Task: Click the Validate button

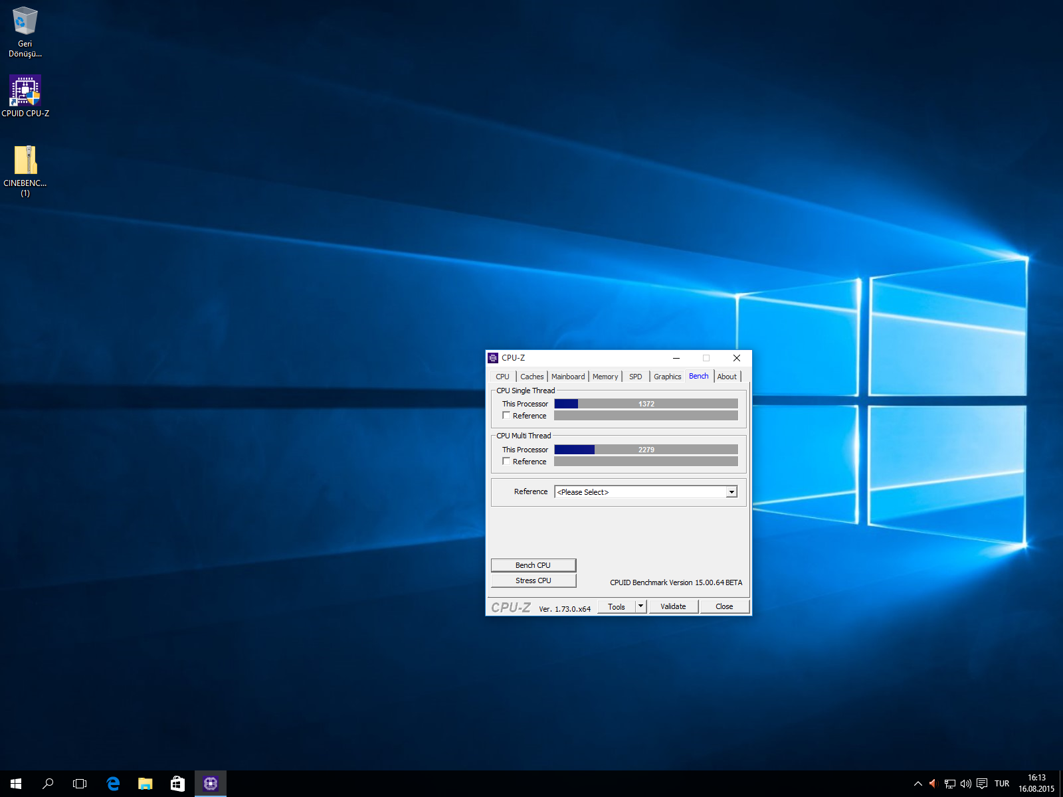Action: pos(673,606)
